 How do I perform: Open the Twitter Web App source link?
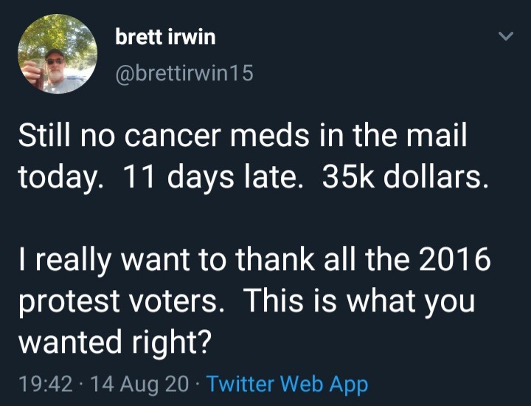[x=287, y=384]
